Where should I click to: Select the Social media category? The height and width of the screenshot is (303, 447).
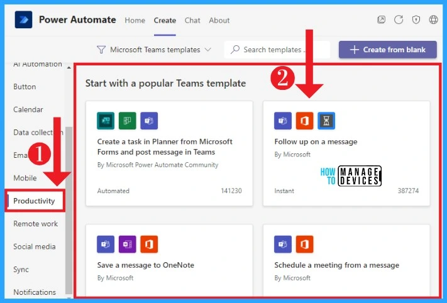point(35,246)
